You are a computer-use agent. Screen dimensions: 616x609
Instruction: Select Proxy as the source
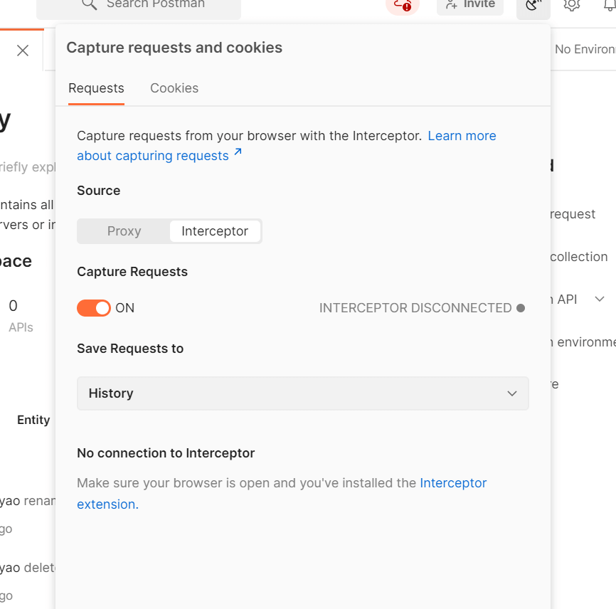(x=124, y=231)
